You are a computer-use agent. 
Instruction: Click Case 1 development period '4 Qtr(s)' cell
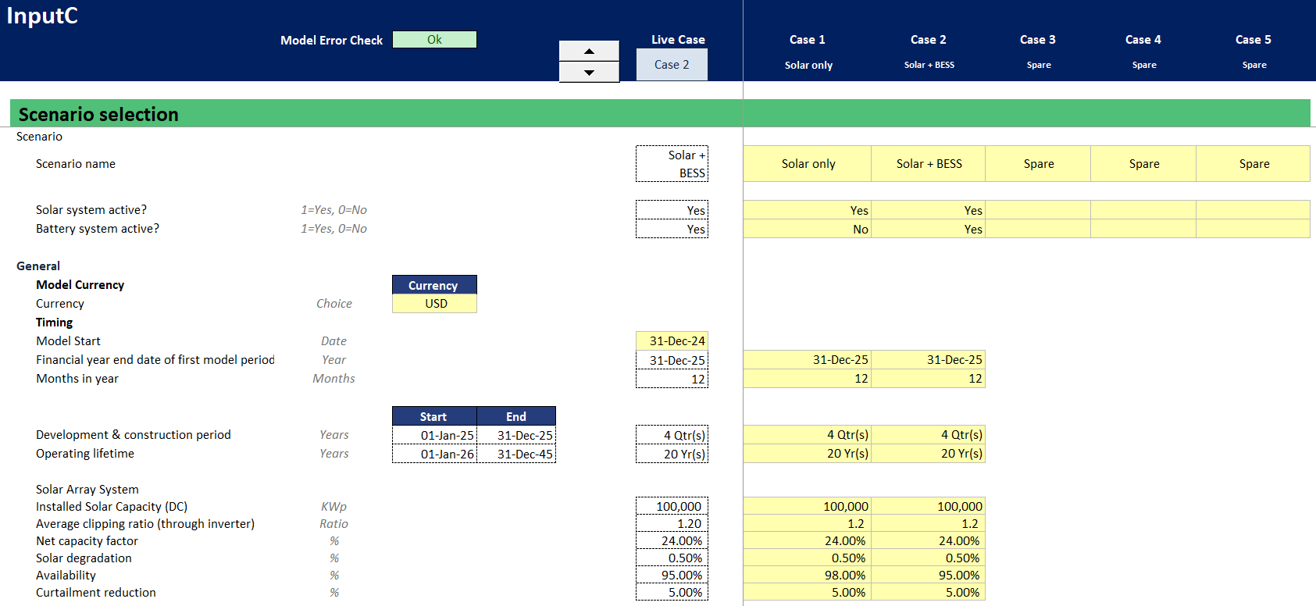click(808, 435)
